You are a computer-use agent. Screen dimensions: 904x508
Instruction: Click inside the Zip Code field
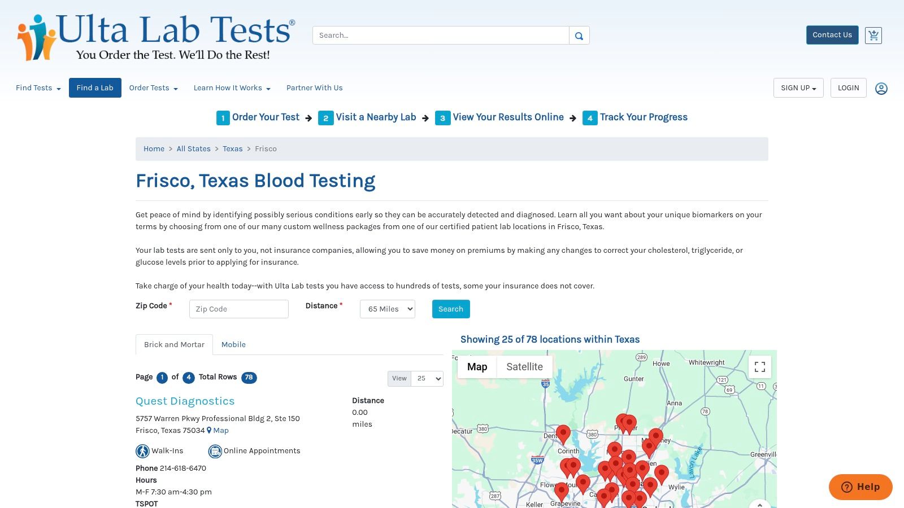coord(238,309)
